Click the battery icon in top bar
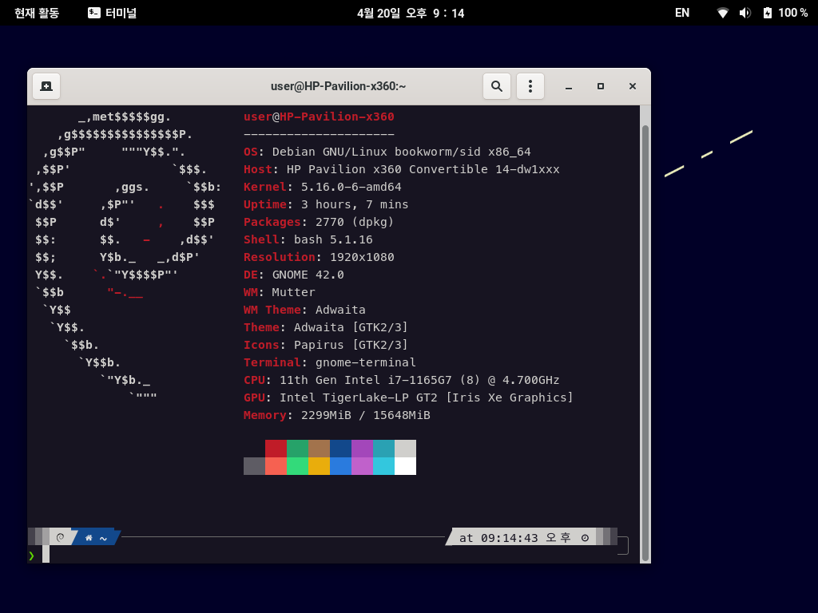The image size is (818, 613). 768,13
